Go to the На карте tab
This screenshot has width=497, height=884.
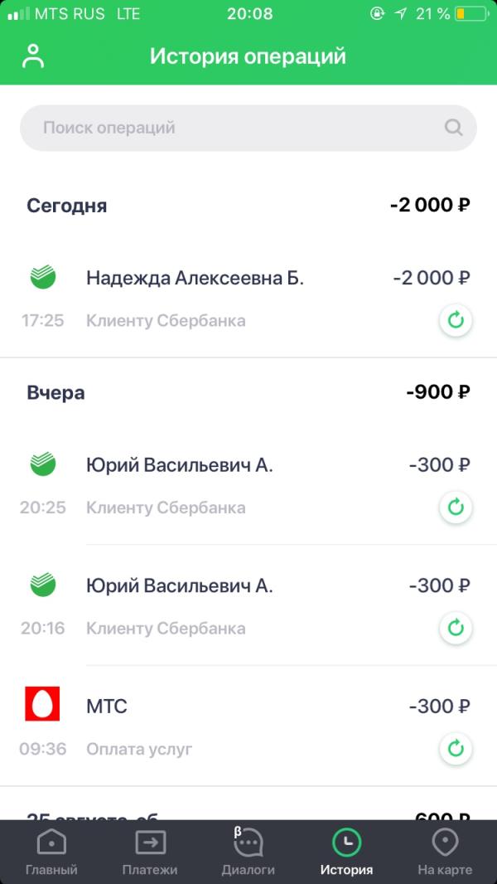click(x=445, y=852)
